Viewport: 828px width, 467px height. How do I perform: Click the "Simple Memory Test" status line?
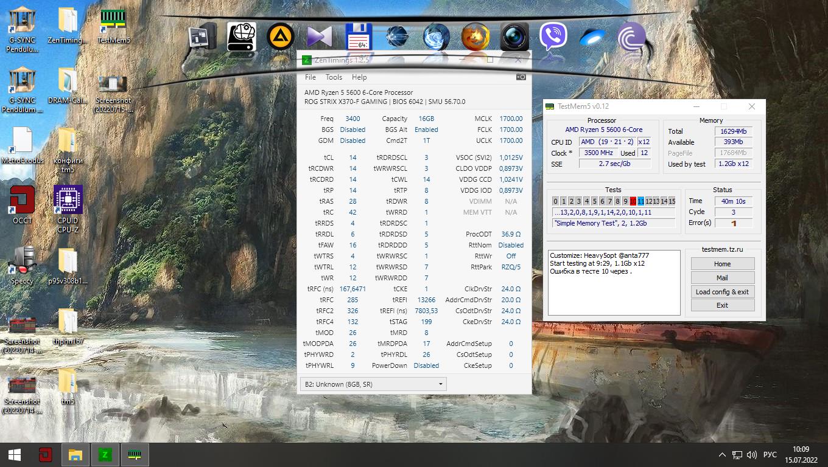[614, 223]
